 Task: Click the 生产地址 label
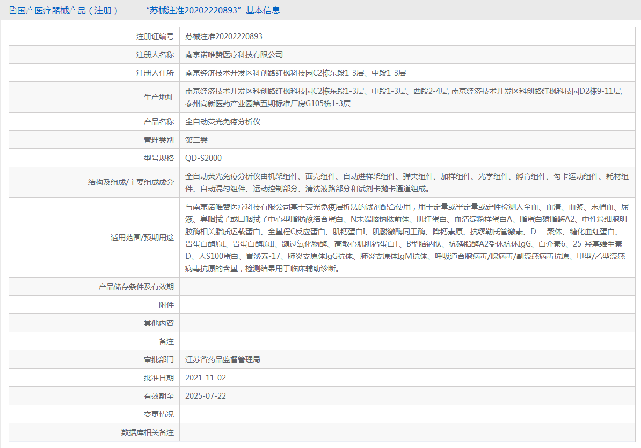coord(158,97)
